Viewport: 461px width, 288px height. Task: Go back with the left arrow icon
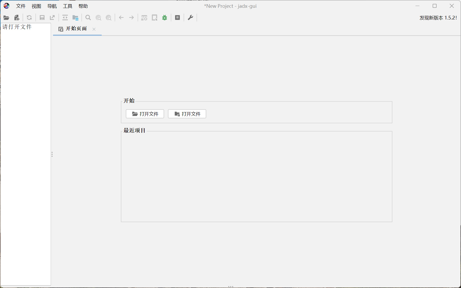[x=121, y=18]
